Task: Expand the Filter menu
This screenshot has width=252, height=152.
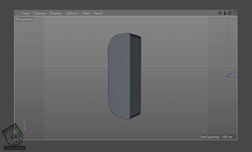Action: point(86,13)
